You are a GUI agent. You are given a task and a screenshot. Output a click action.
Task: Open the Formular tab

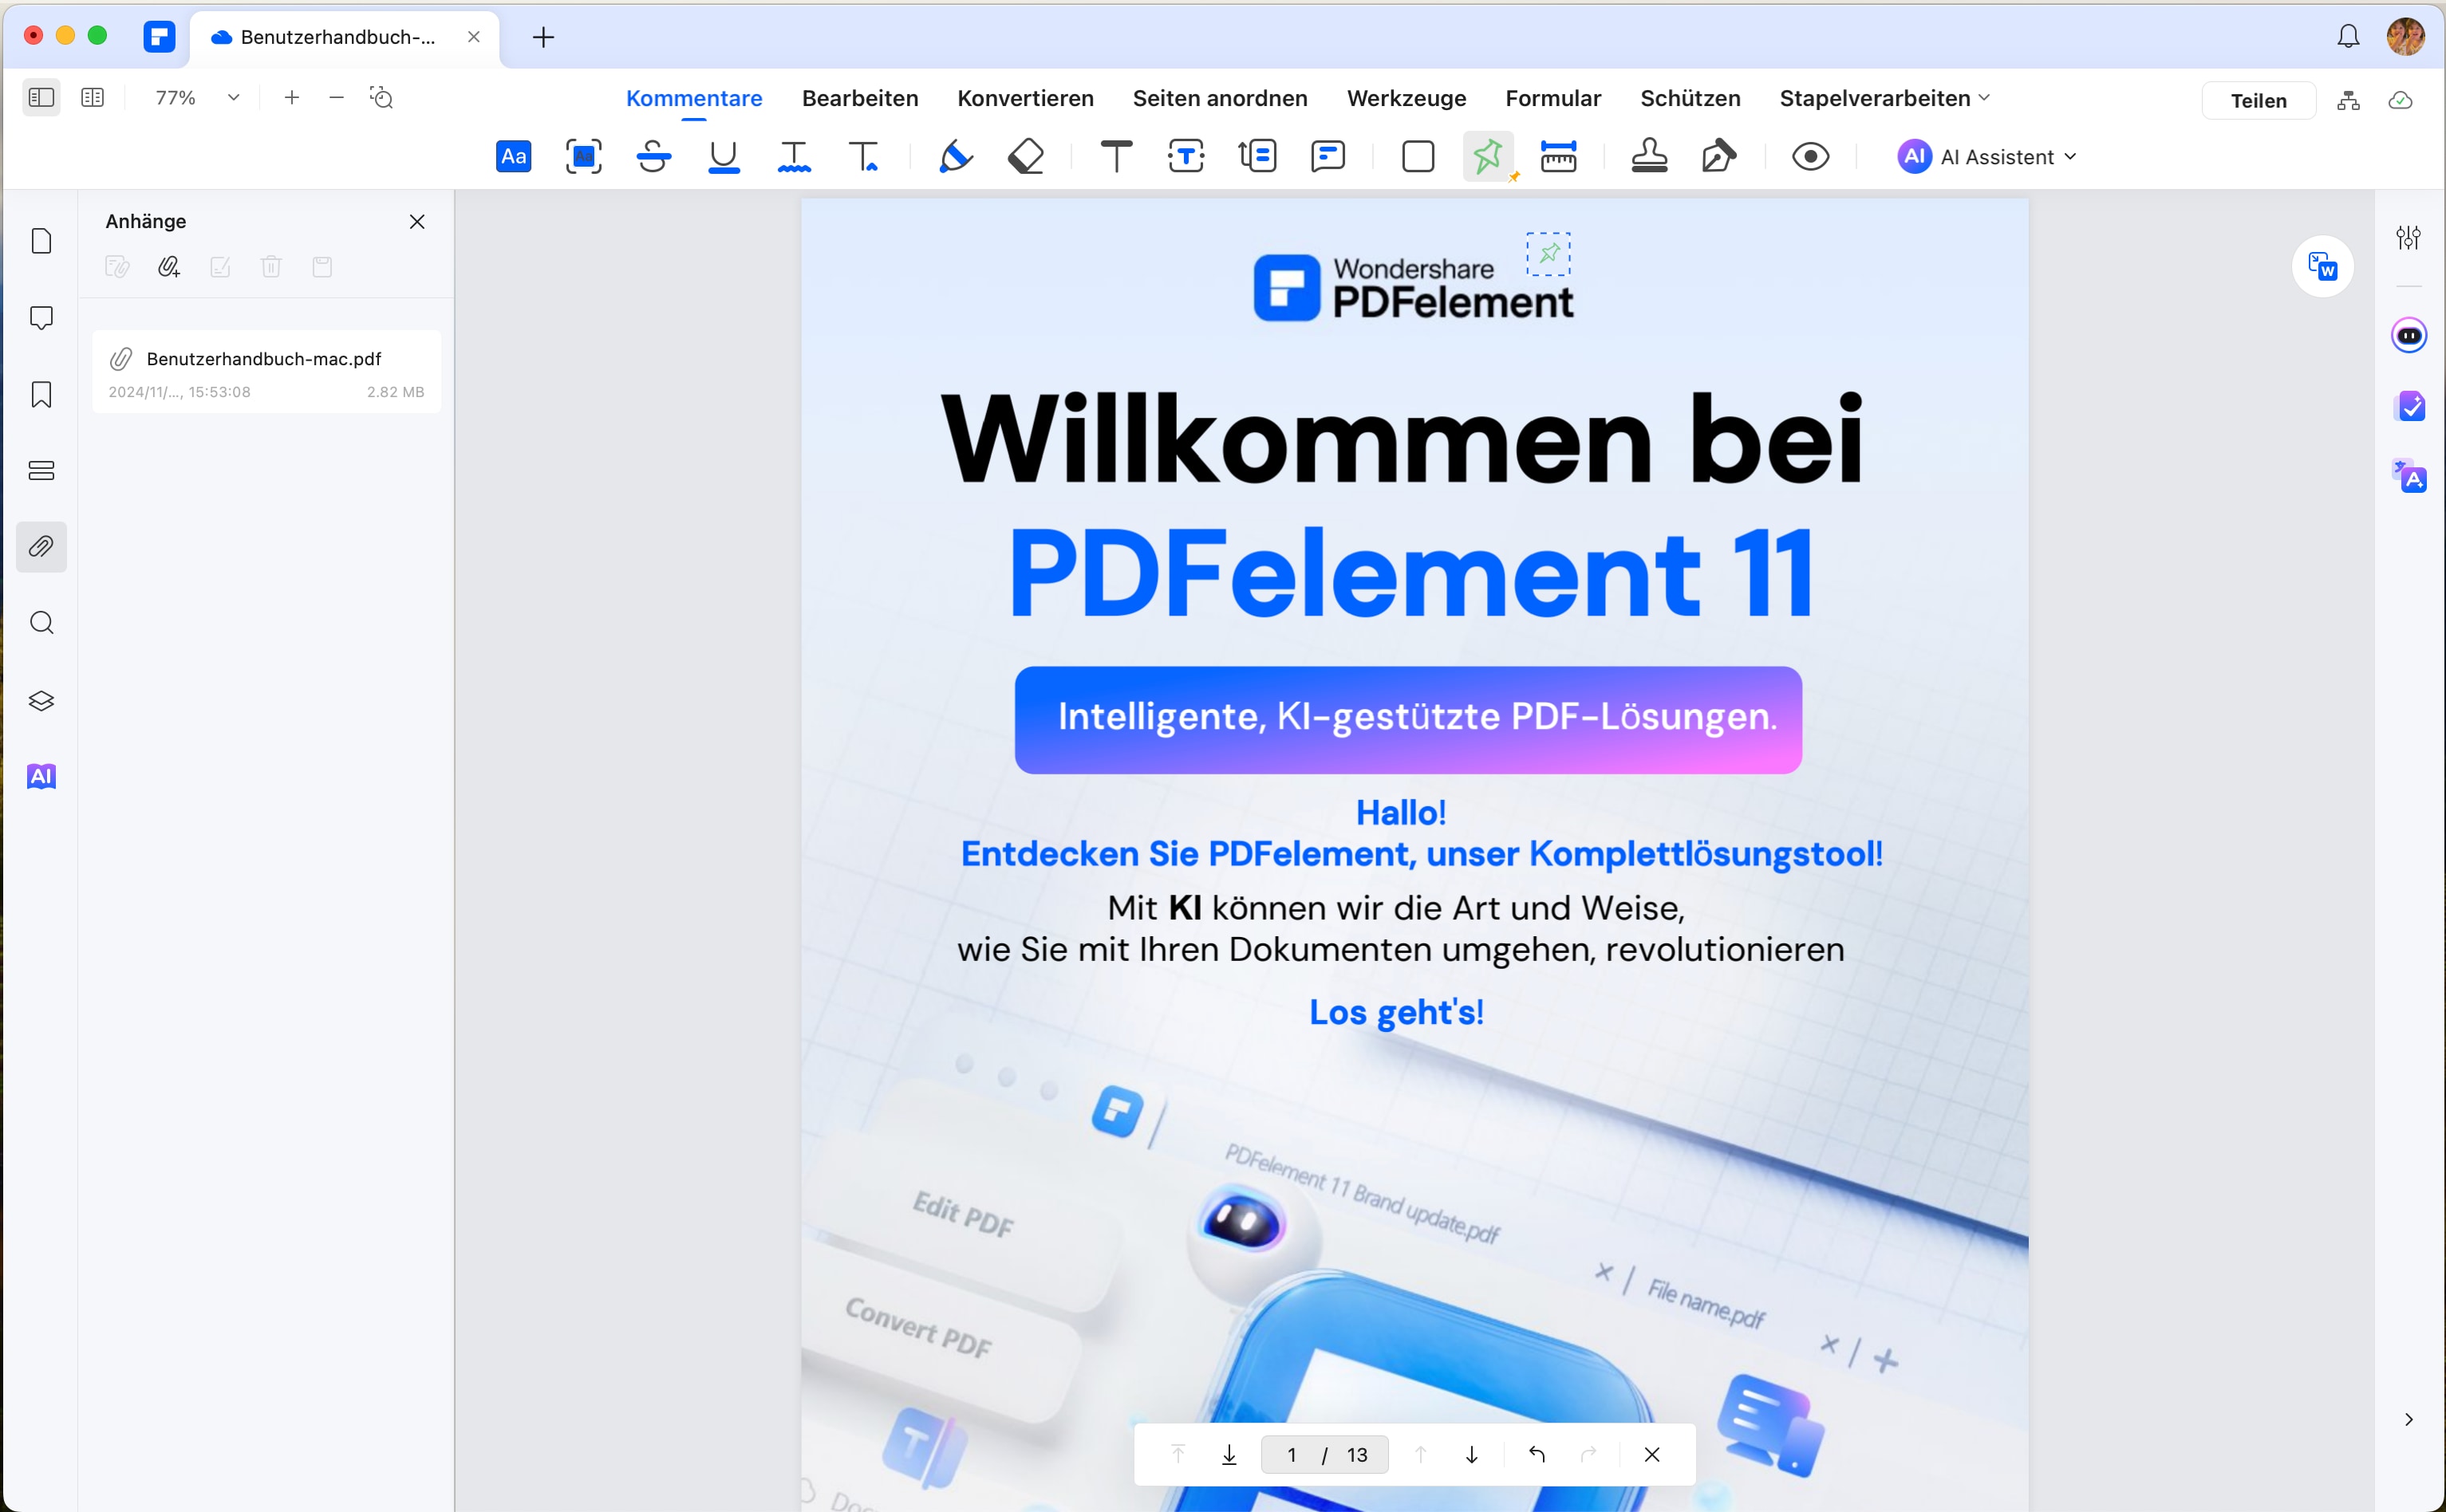click(x=1552, y=98)
